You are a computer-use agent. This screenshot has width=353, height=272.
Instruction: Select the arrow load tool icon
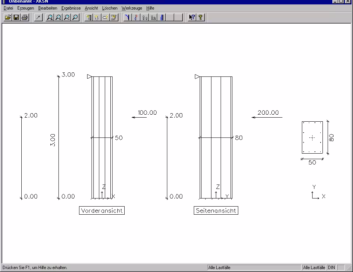[38, 17]
